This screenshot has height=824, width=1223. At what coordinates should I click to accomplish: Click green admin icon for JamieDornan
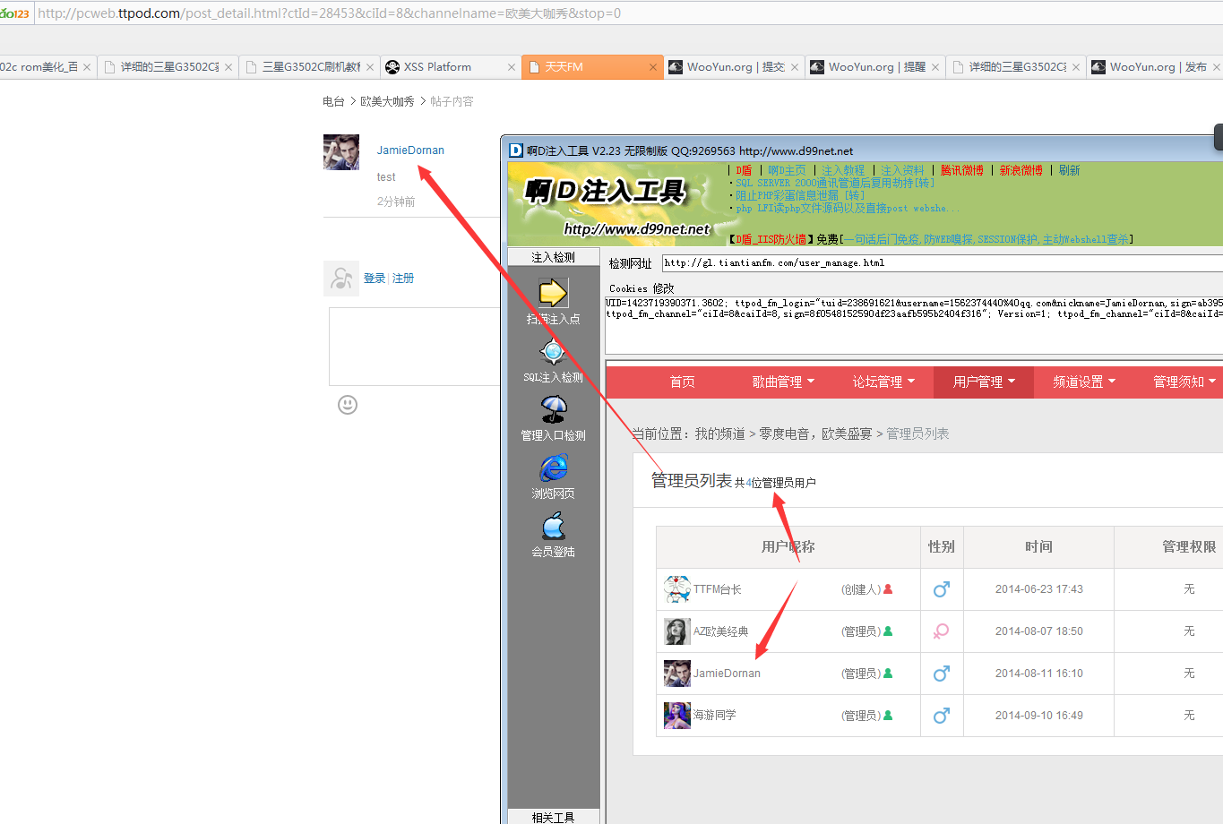coord(888,674)
